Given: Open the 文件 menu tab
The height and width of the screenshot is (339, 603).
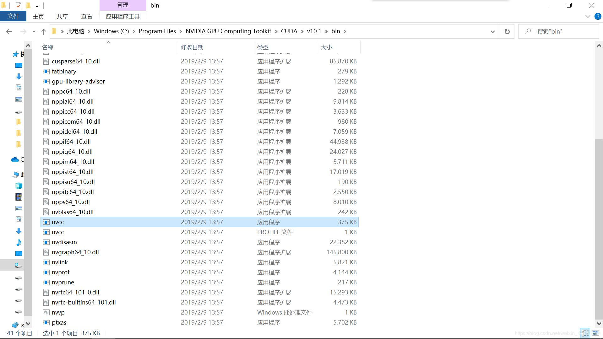Looking at the screenshot, I should (13, 16).
